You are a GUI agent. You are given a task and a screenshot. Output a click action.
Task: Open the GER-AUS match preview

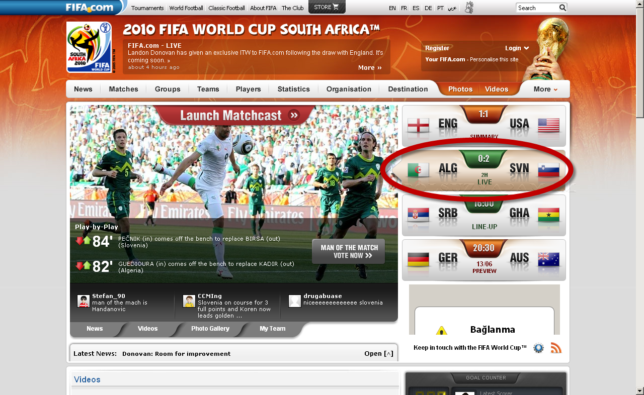point(484,271)
